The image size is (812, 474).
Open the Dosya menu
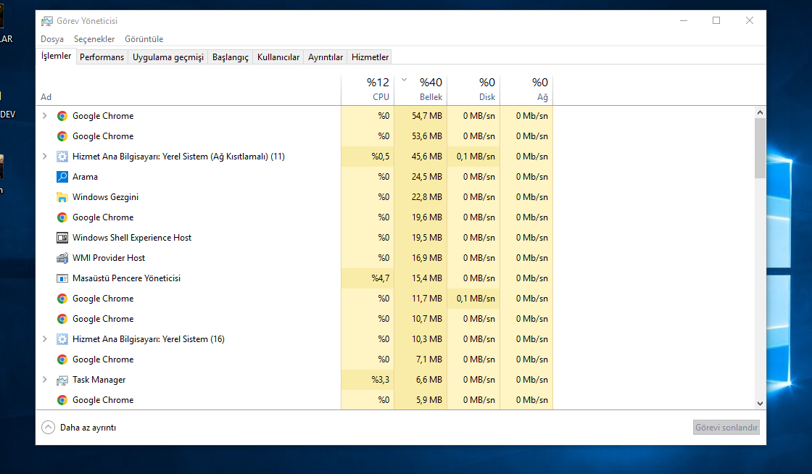52,39
